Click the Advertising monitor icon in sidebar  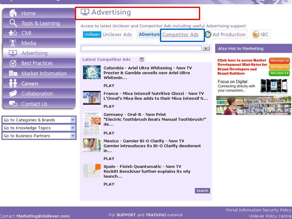13,53
